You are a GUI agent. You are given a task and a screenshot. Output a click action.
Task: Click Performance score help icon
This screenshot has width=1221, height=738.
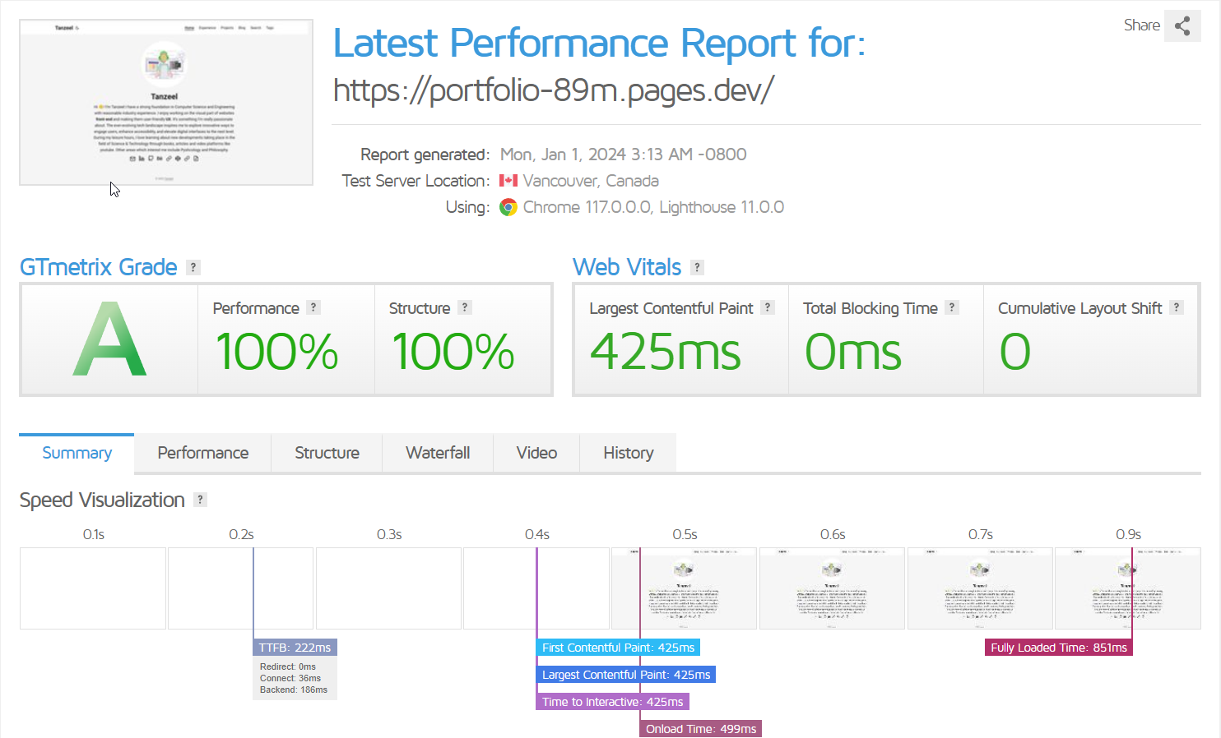(x=313, y=307)
